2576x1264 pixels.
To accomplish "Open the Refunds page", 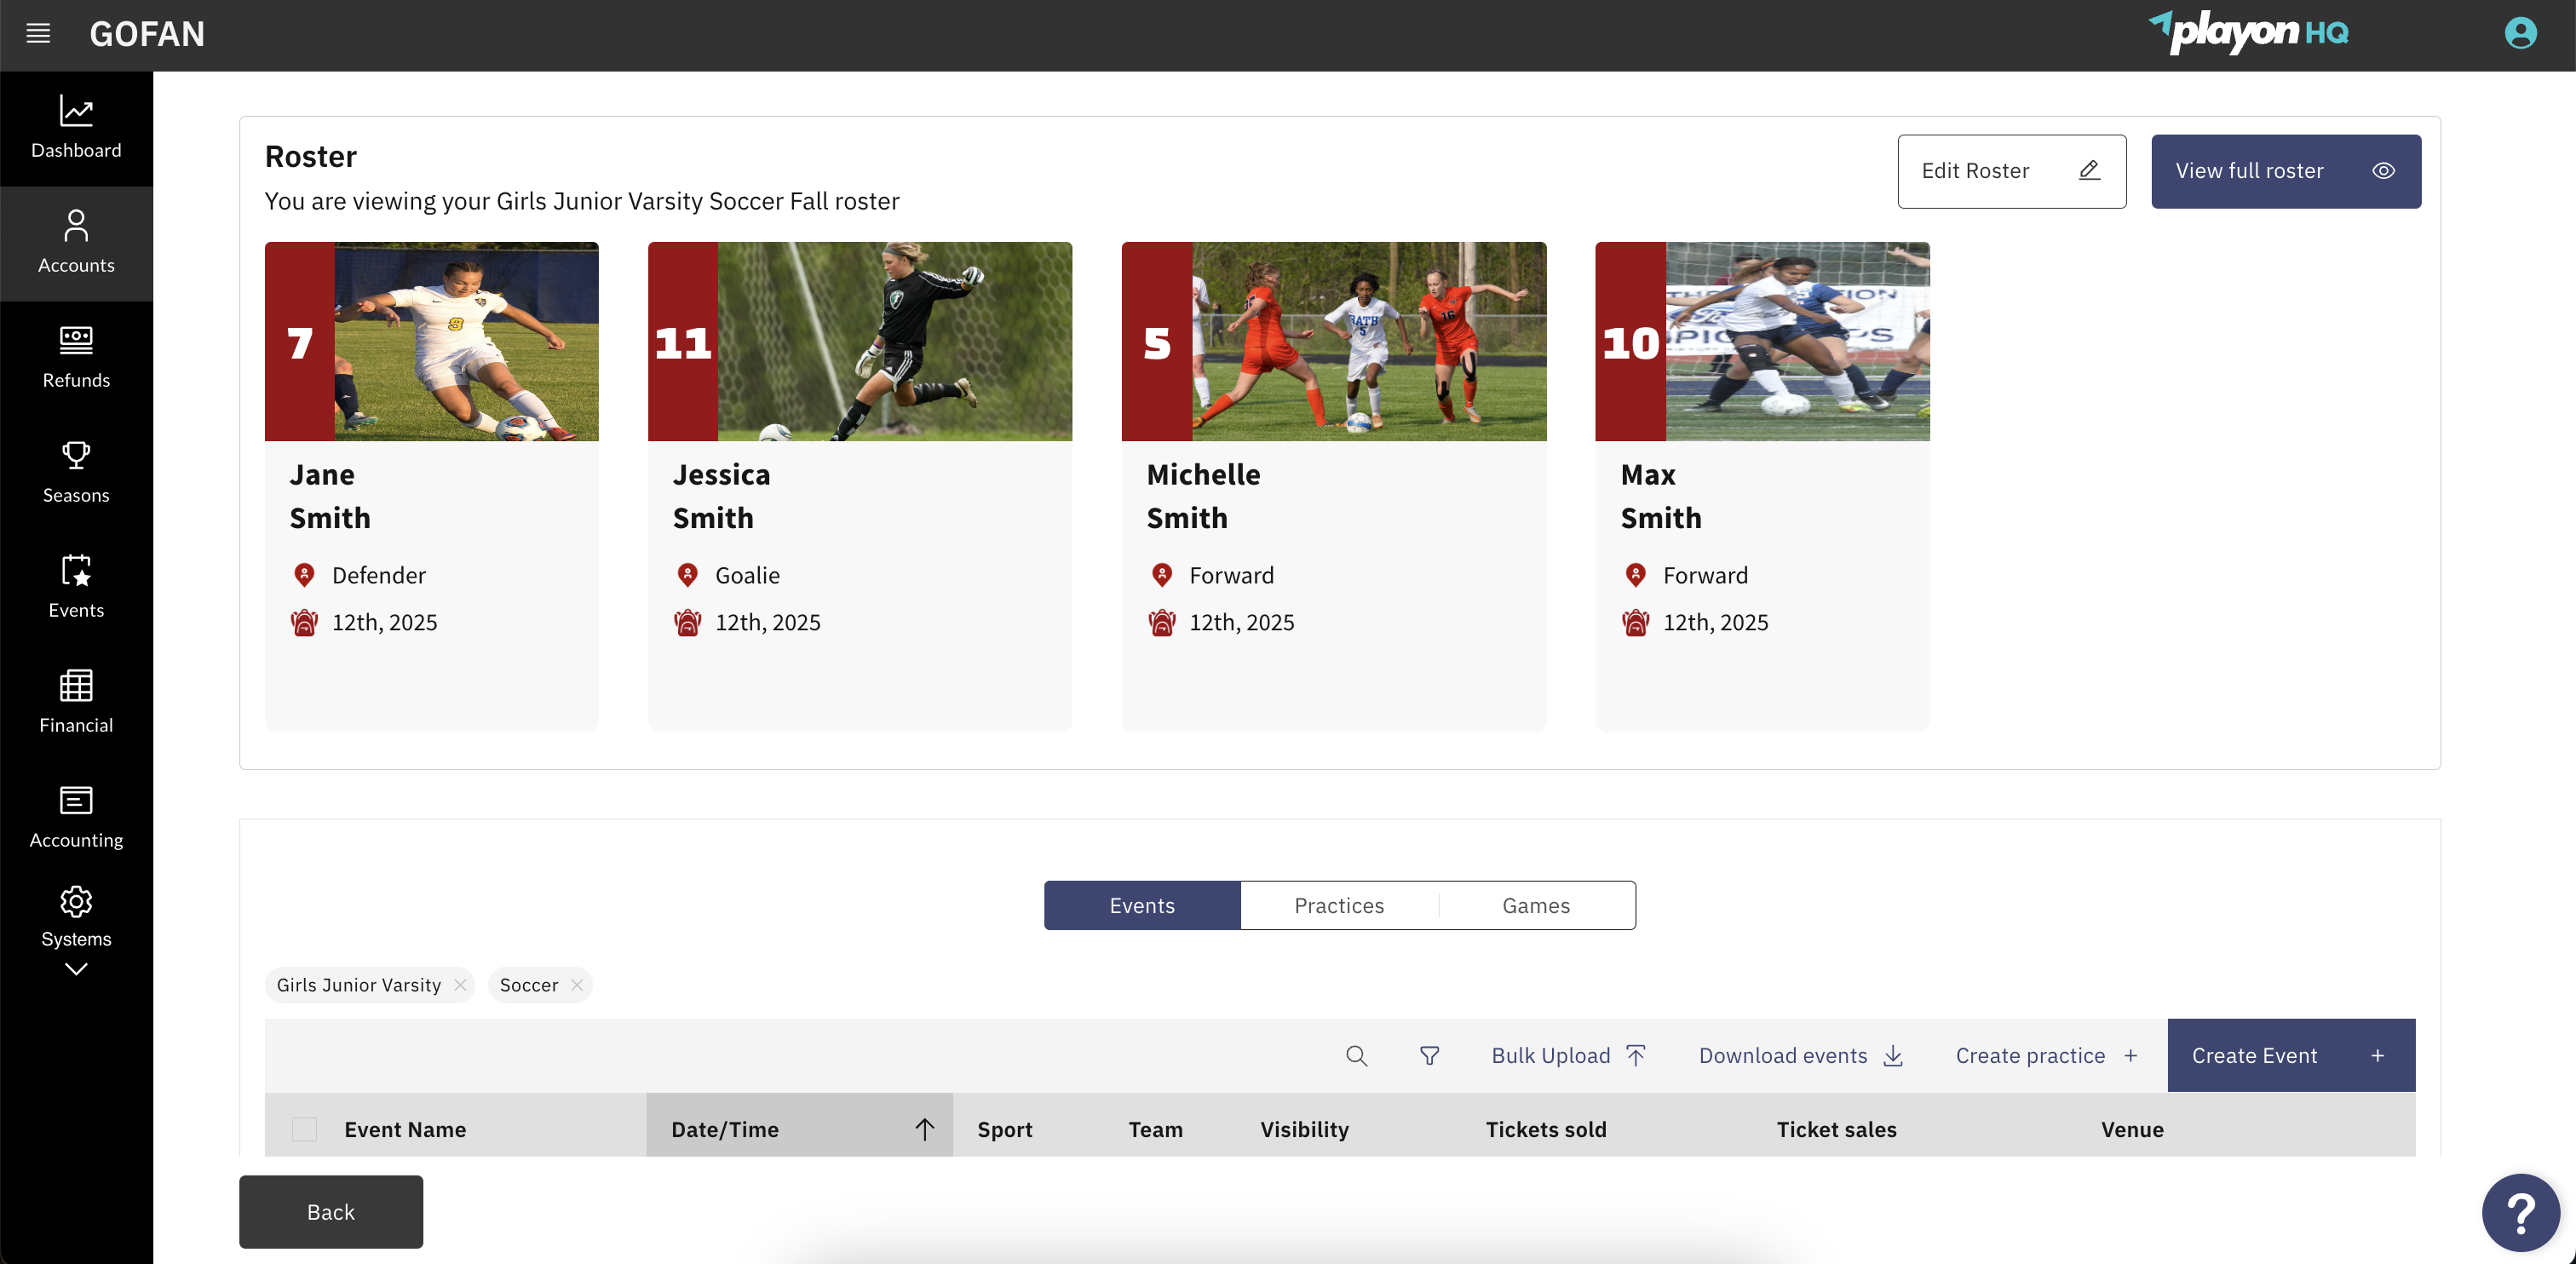I will [76, 358].
